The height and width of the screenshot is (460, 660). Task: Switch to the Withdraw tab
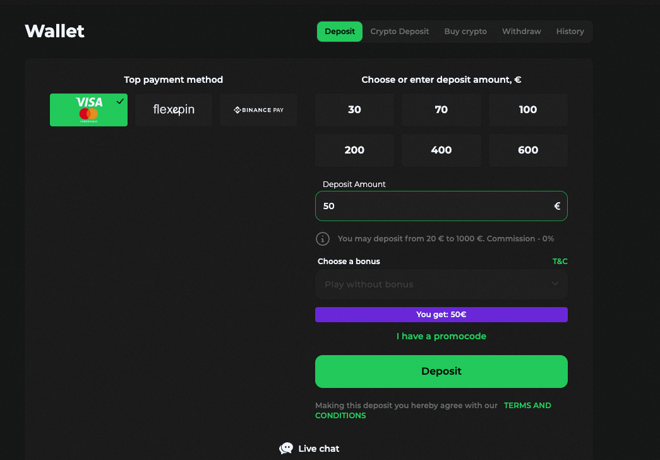521,32
